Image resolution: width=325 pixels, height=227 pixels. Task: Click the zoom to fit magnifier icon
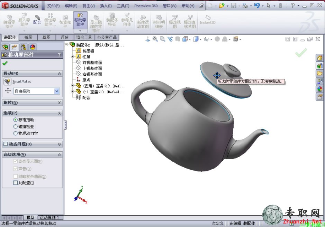[155, 39]
